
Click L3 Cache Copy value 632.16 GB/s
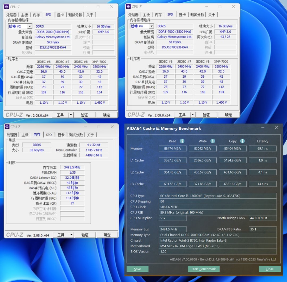pyautogui.click(x=233, y=184)
